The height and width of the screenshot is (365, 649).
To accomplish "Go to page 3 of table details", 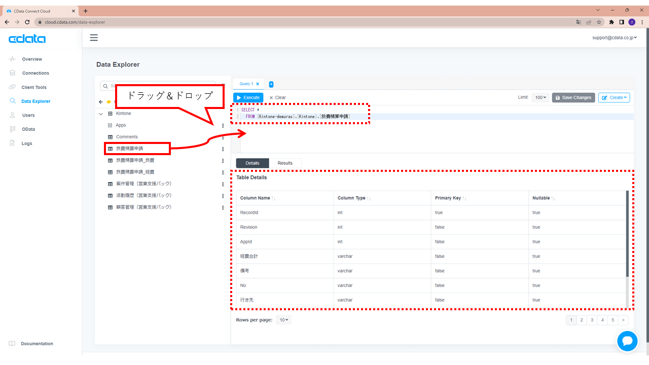I will point(592,320).
